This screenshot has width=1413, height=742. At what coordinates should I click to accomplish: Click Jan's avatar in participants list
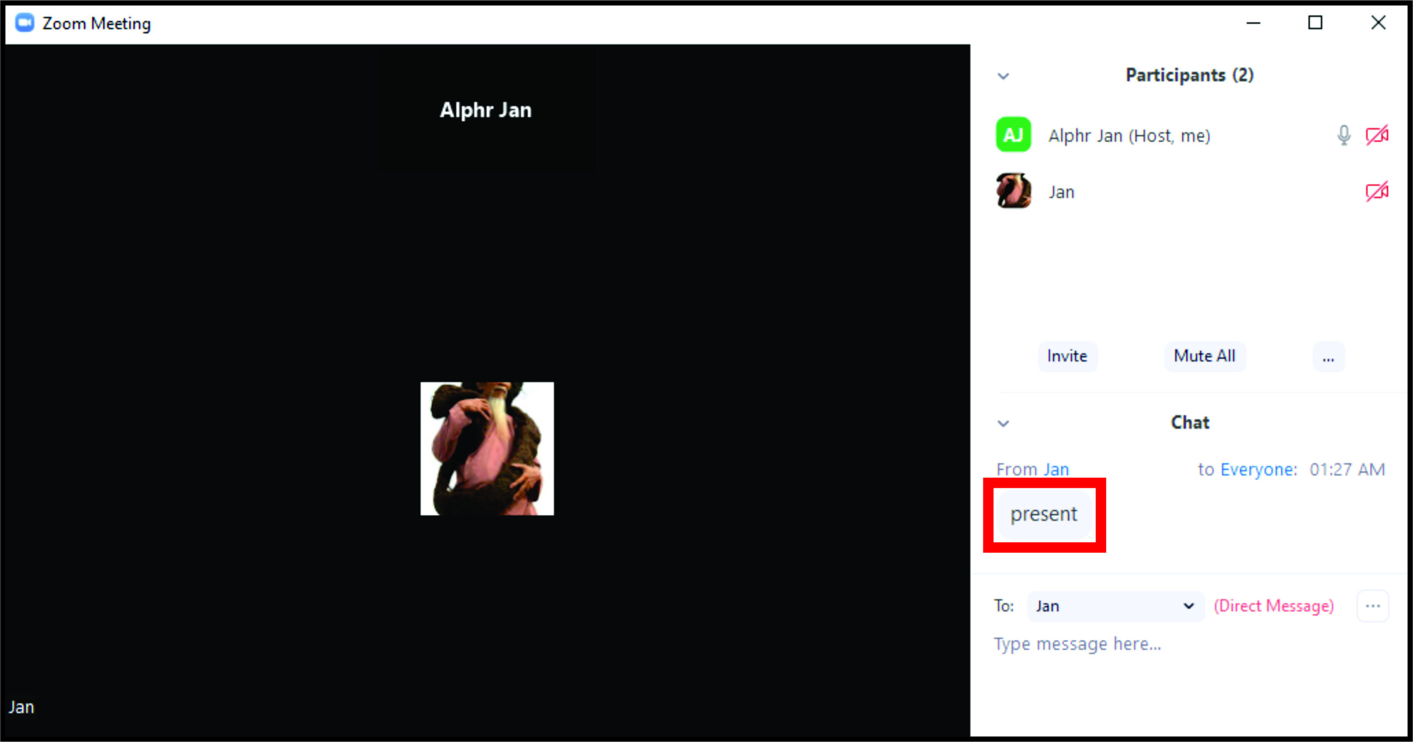[1013, 191]
